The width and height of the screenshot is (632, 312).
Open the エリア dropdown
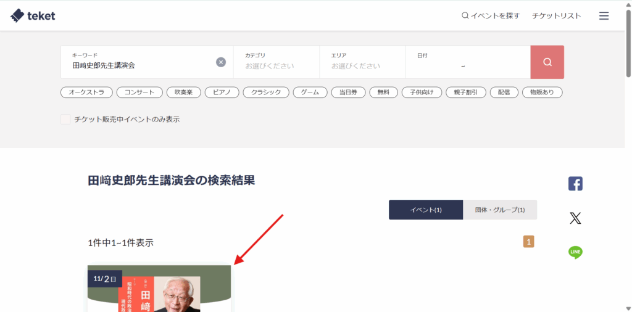pos(362,62)
